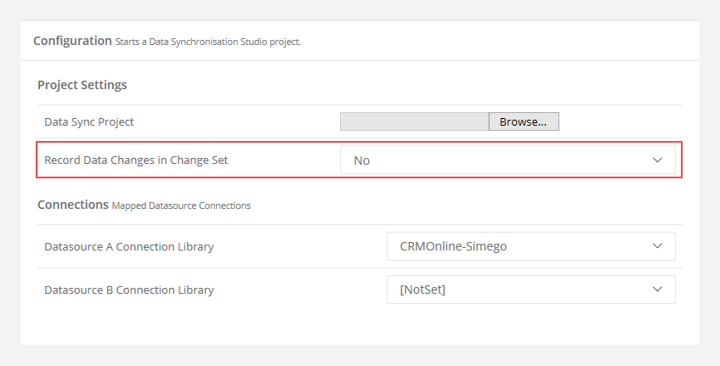The image size is (720, 366).
Task: Click the Data Sync Project label
Action: pyautogui.click(x=89, y=122)
